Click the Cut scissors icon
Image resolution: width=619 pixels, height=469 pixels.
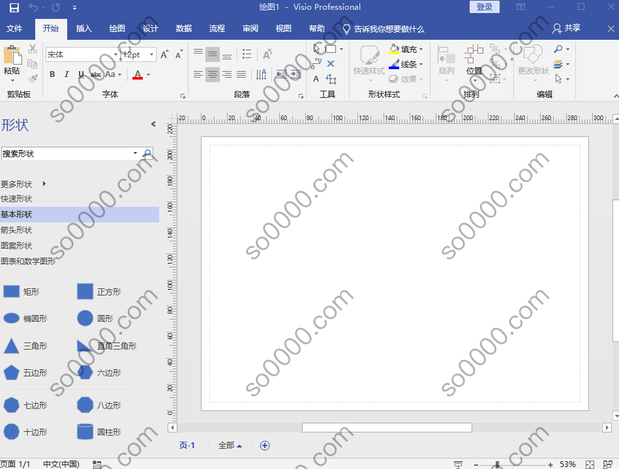click(33, 49)
